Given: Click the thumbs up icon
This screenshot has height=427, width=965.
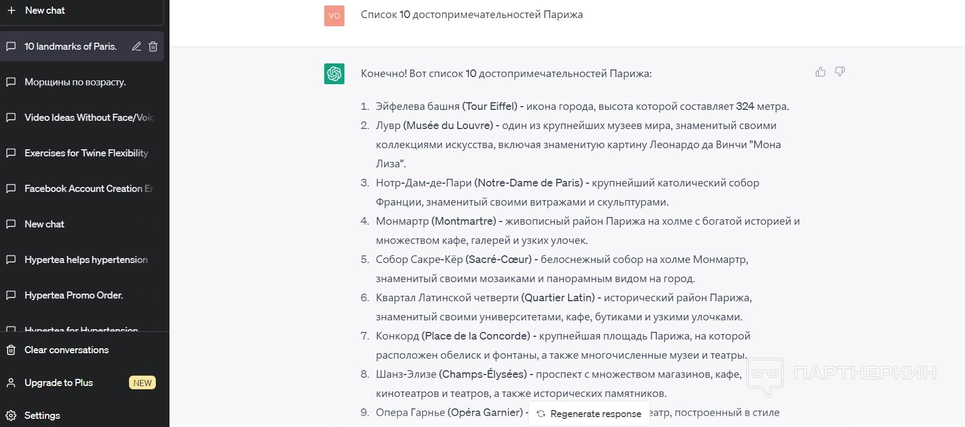Looking at the screenshot, I should (820, 72).
